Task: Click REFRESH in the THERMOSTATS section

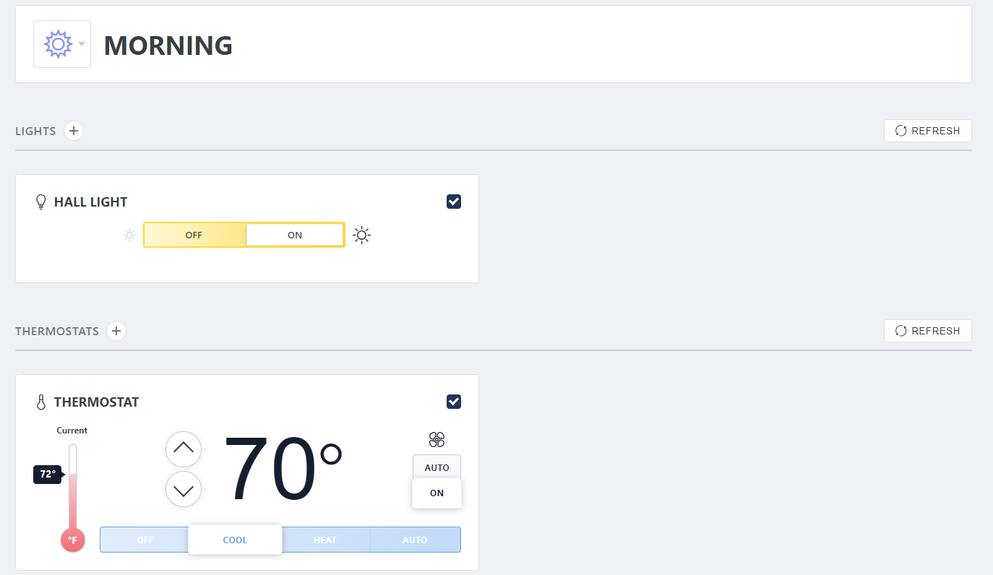Action: [927, 331]
